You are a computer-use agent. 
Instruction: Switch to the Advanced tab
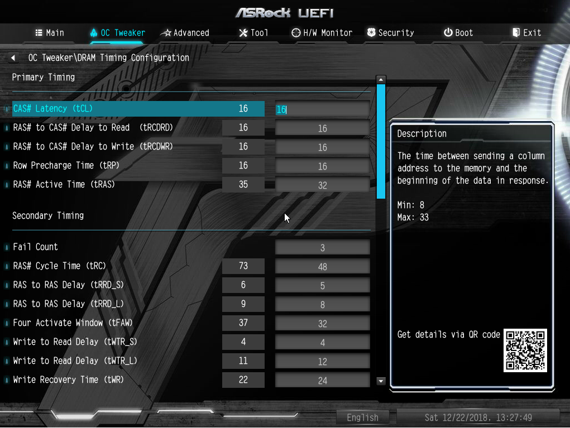pyautogui.click(x=185, y=33)
